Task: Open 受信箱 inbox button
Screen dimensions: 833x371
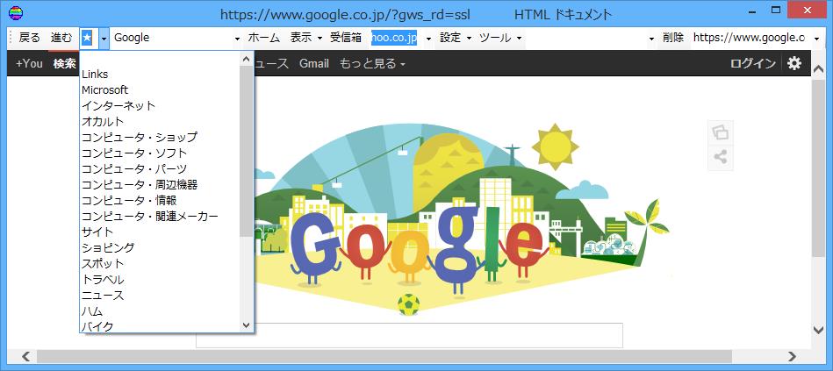Action: tap(346, 38)
